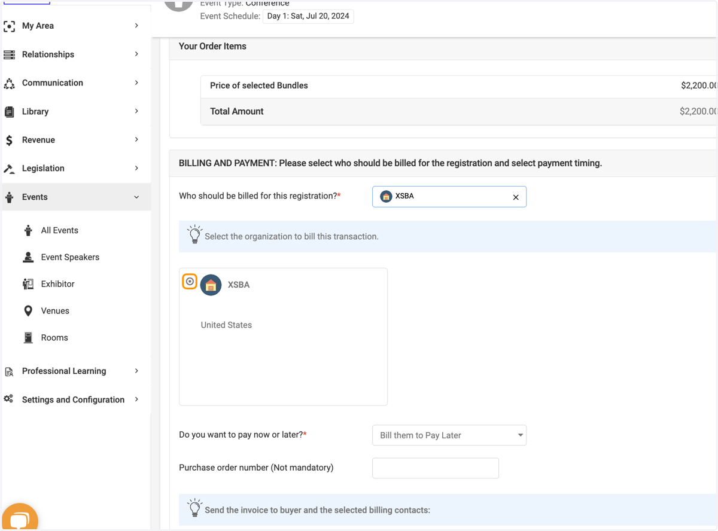Click the purchase order number field

coord(436,468)
